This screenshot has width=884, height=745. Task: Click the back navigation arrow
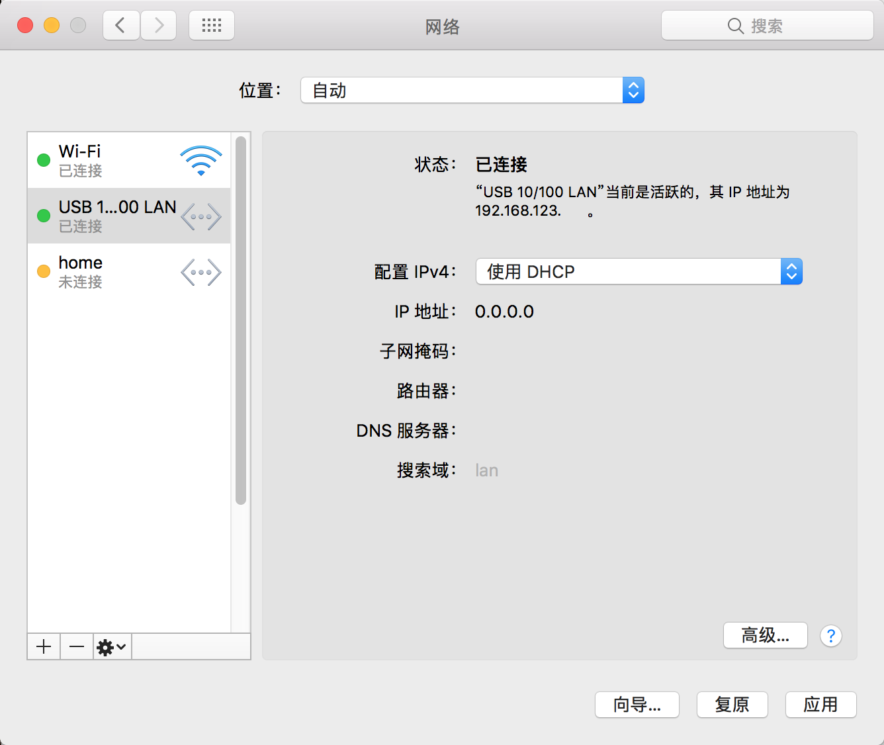[x=120, y=24]
